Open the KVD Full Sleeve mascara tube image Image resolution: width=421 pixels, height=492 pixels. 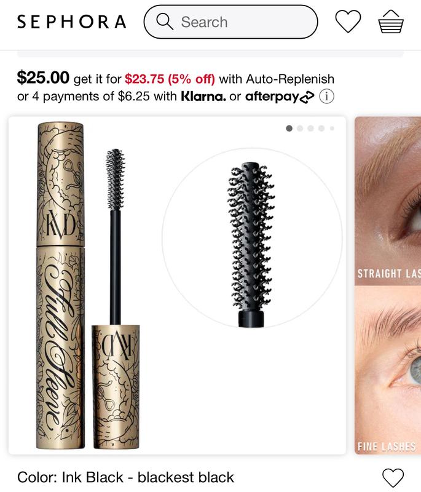tap(89, 285)
